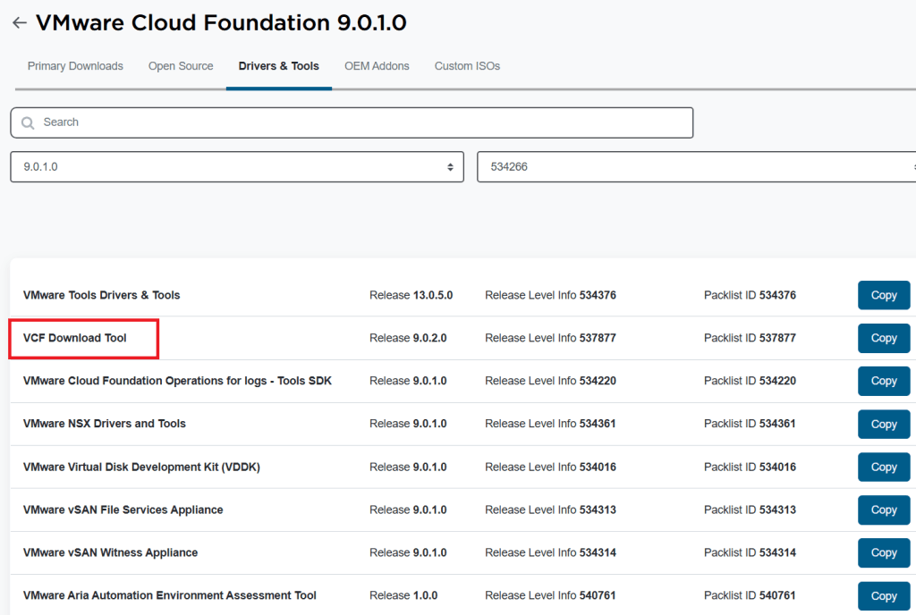The image size is (916, 615).
Task: Open VMware NSX Drivers and Tools item
Action: click(105, 424)
